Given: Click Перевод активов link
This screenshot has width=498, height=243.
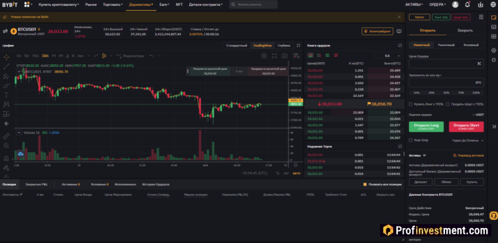Looking at the screenshot, I should tap(469, 155).
